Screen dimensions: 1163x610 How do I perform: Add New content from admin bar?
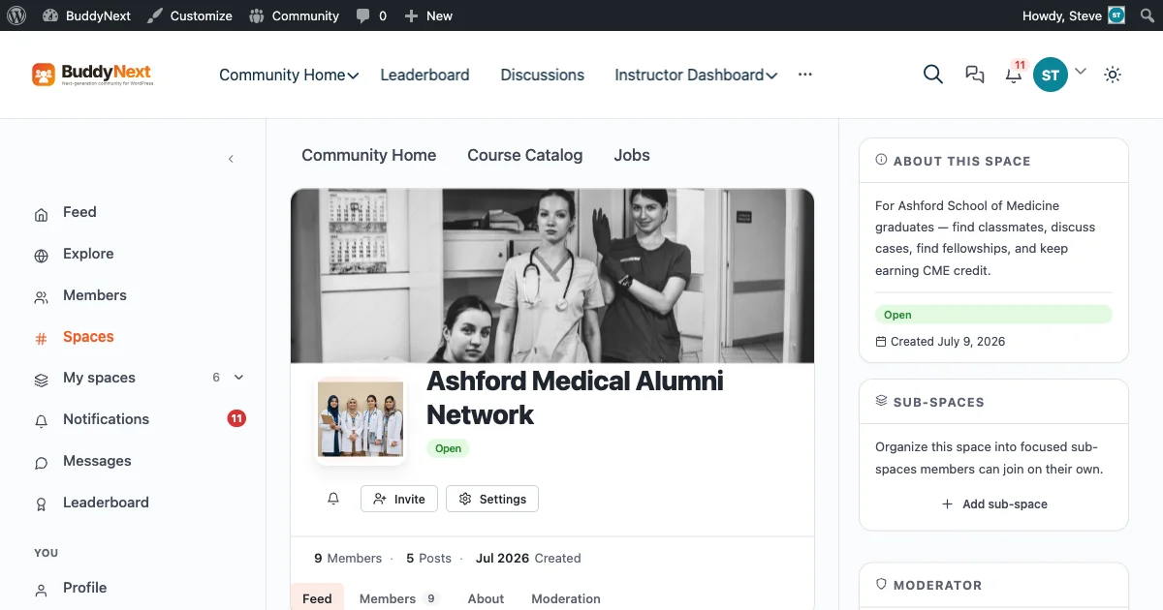(x=428, y=15)
